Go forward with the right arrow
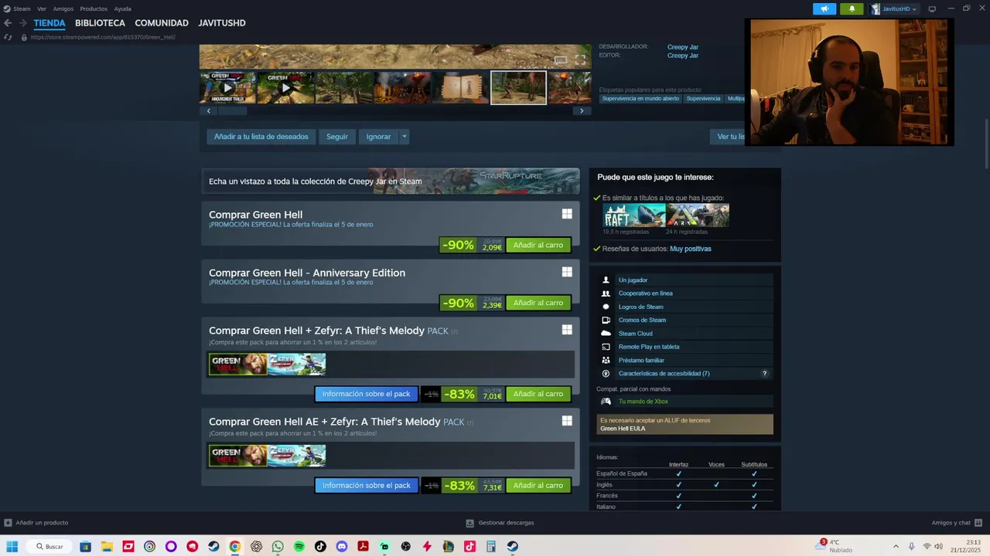 pyautogui.click(x=23, y=23)
